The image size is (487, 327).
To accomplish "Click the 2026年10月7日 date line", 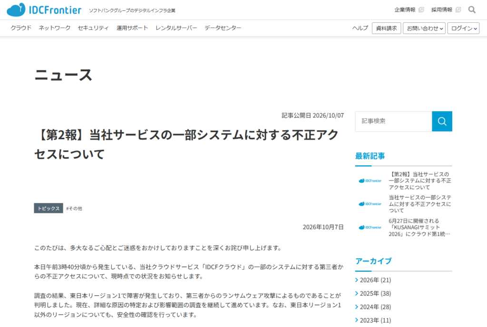I will point(323,227).
